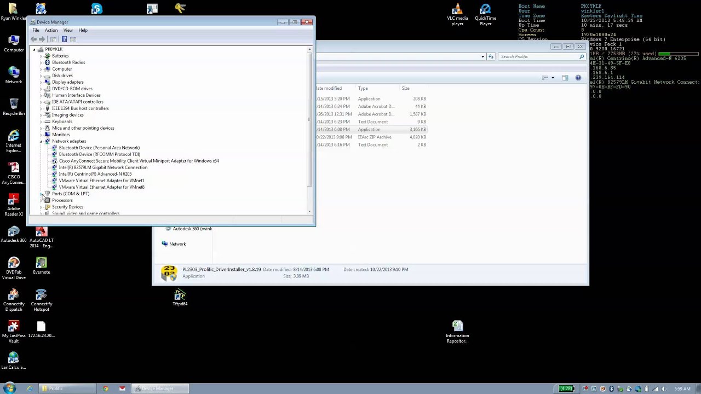The height and width of the screenshot is (394, 701).
Task: Select the IZArc ZIP Archive file row
Action: (x=371, y=137)
